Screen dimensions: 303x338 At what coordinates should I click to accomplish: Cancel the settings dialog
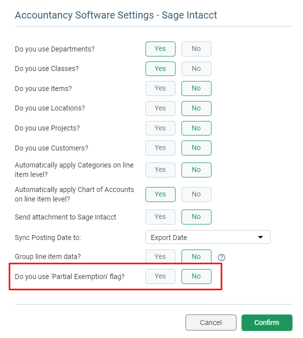point(211,322)
